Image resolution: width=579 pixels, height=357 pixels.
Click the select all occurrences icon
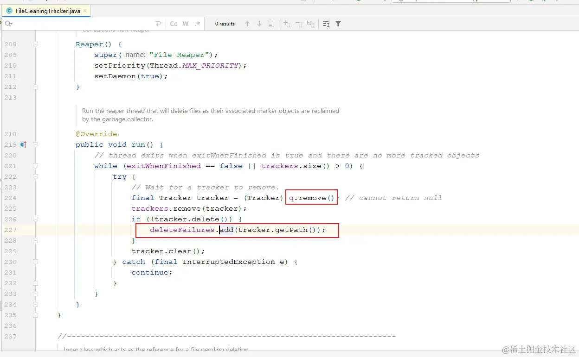click(271, 24)
